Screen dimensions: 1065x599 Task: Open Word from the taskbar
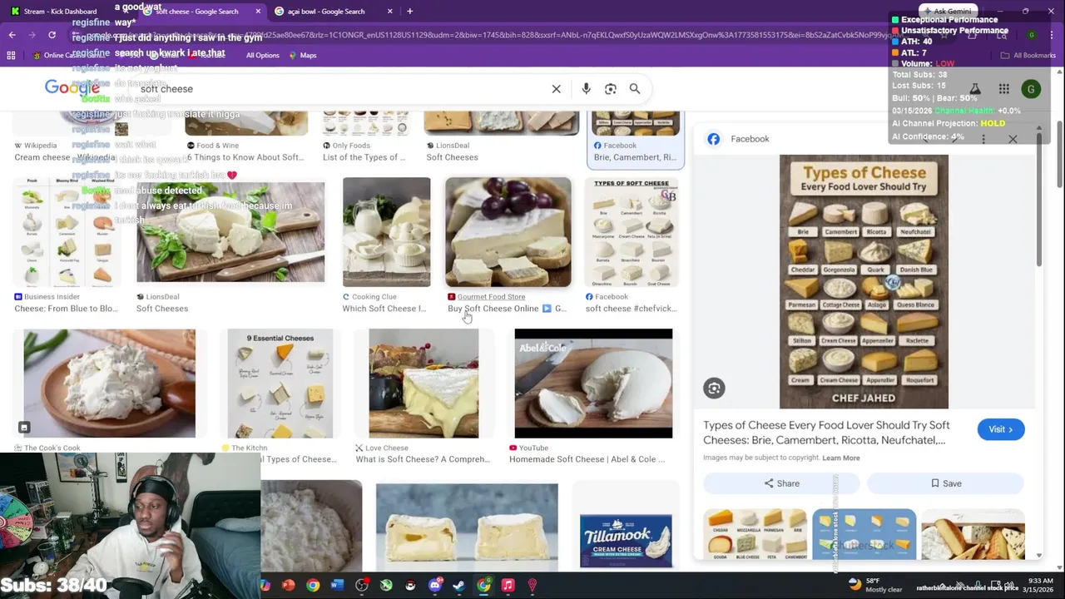click(x=337, y=586)
